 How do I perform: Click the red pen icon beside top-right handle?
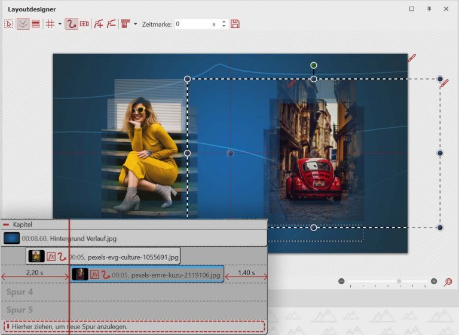(x=444, y=84)
